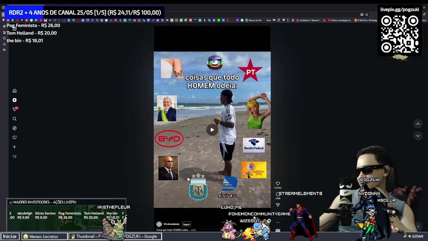Like the video with the heart icon
The width and height of the screenshot is (428, 241).
tap(278, 183)
